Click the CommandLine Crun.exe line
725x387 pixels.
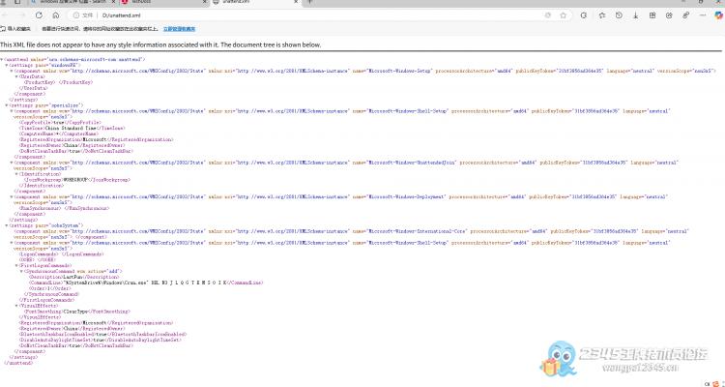click(x=146, y=283)
